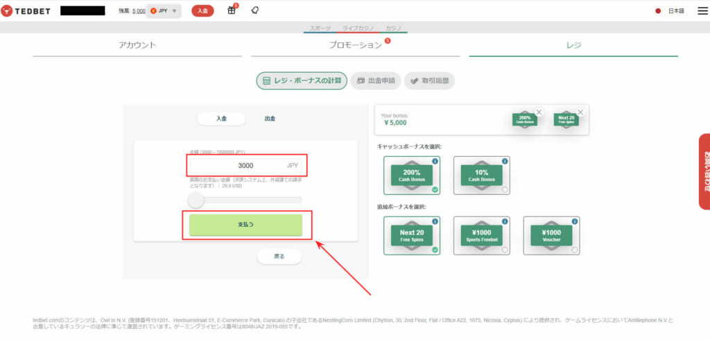Click the 5,000 balance link

click(x=139, y=11)
